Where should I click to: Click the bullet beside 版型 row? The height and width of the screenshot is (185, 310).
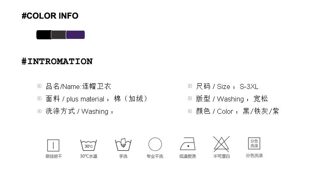click(x=190, y=99)
